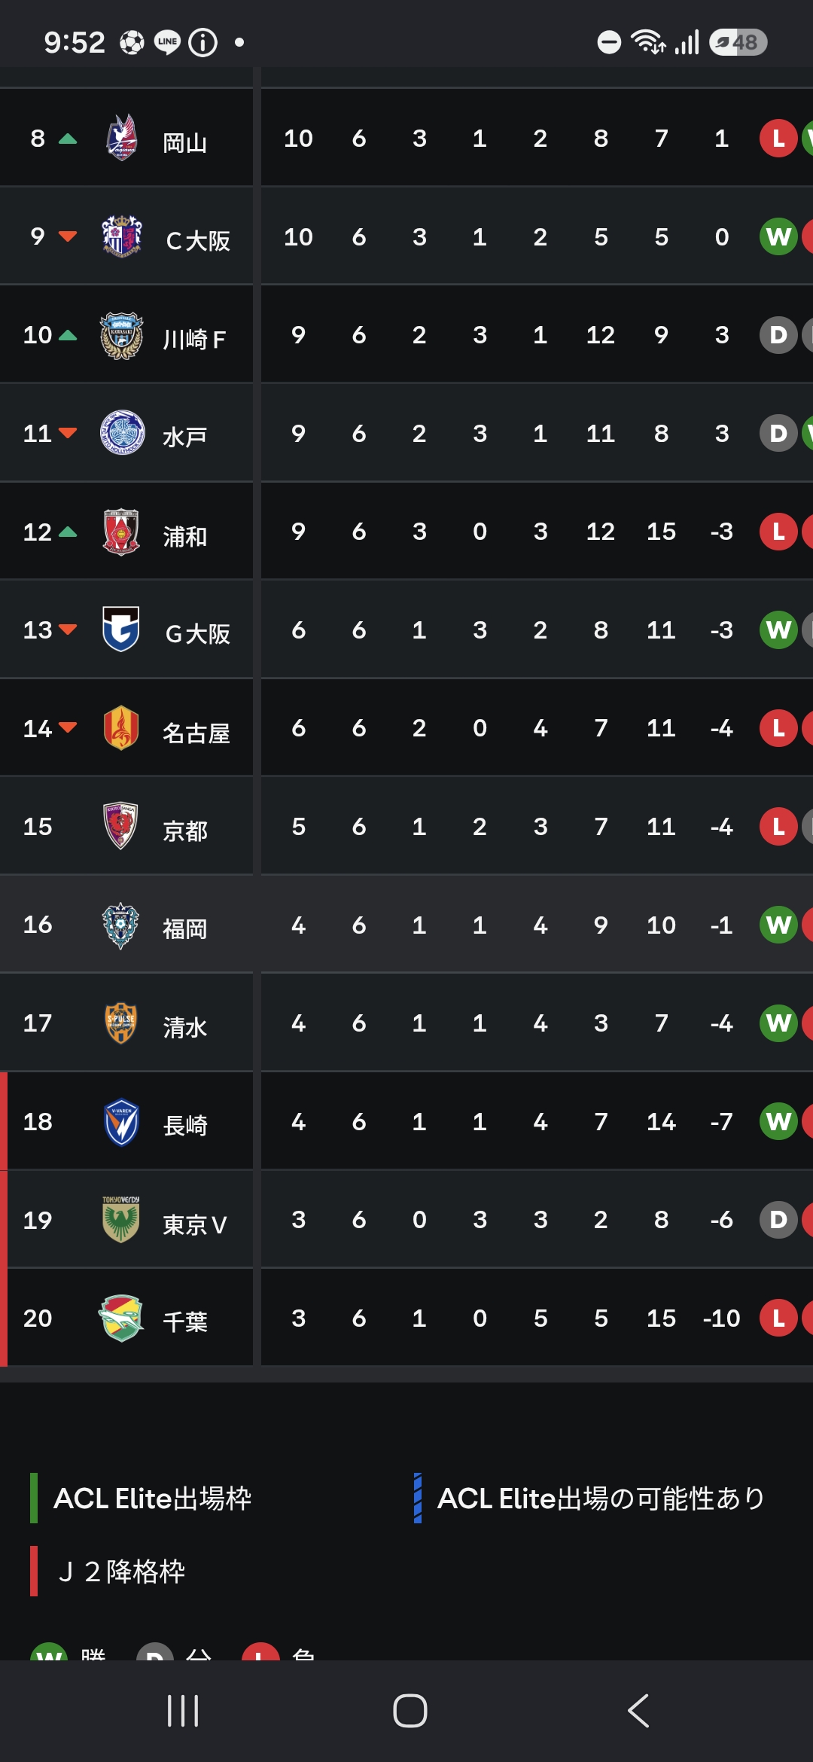Tap the green W badge for Fukuoka
Viewport: 813px width, 1762px height.
pos(778,925)
